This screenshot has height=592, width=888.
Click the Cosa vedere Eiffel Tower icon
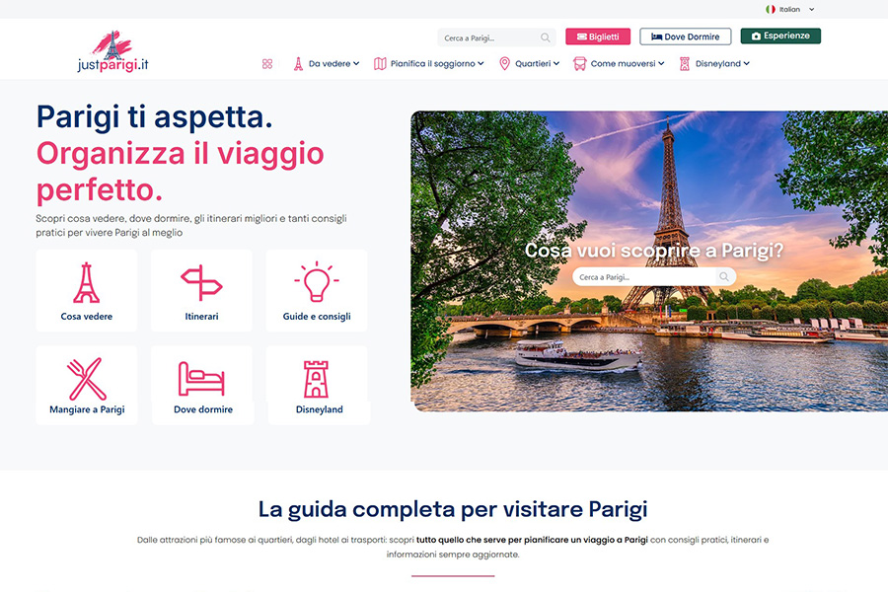(86, 283)
